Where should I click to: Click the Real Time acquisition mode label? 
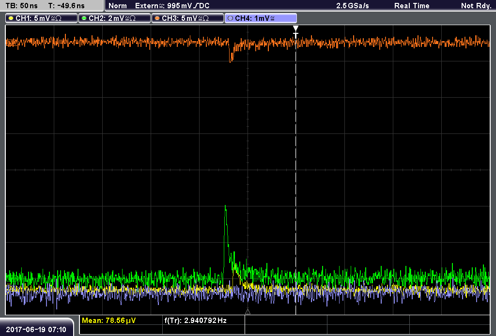click(412, 6)
